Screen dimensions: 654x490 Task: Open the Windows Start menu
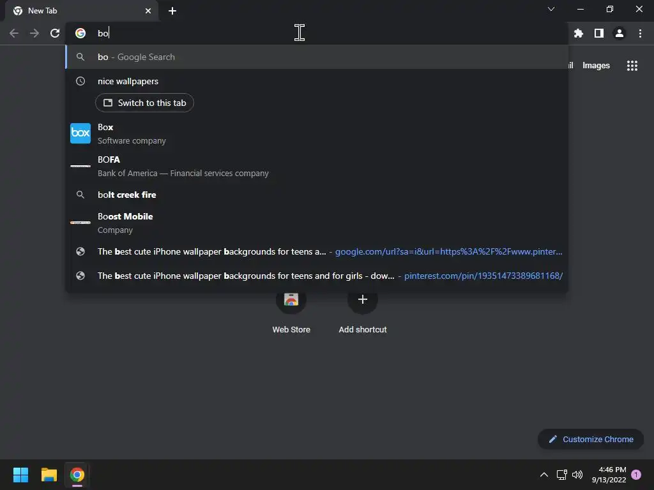[x=20, y=475]
